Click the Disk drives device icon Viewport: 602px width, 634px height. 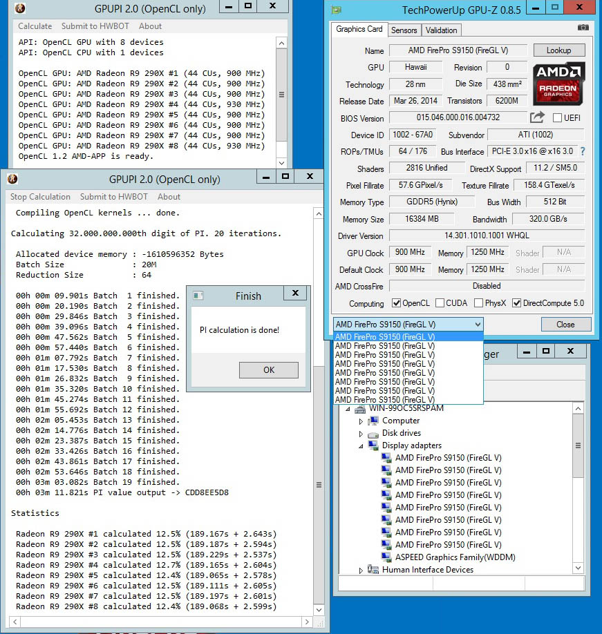click(x=373, y=433)
